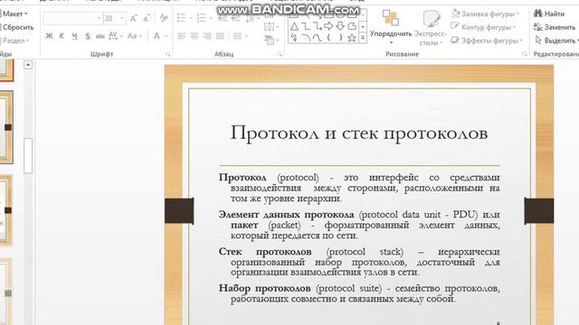Decrease font size with small A icon

pyautogui.click(x=147, y=18)
